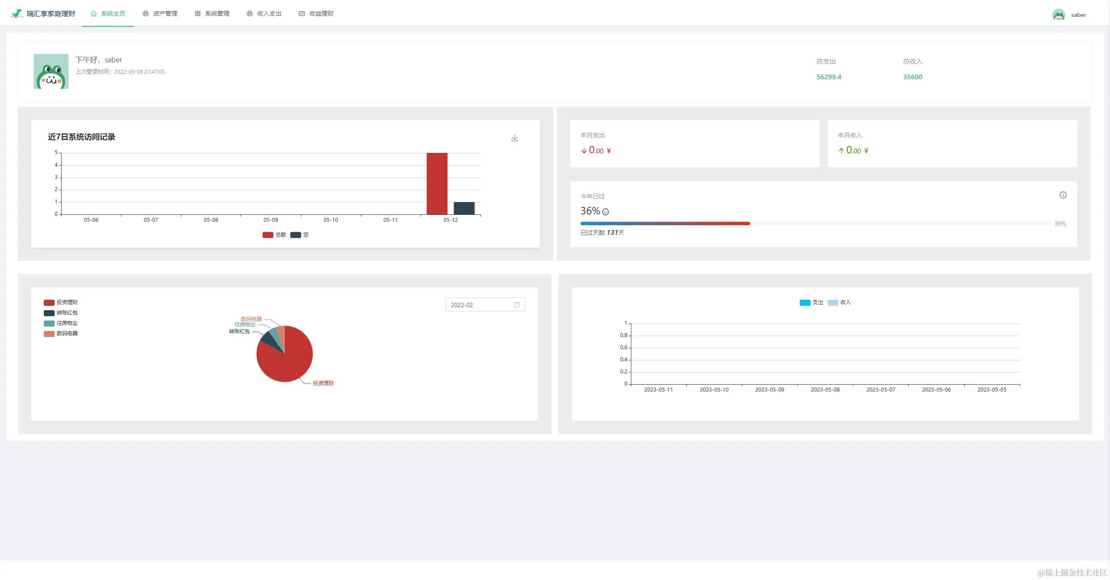Open the saber user dropdown
This screenshot has width=1110, height=580.
[x=1078, y=15]
